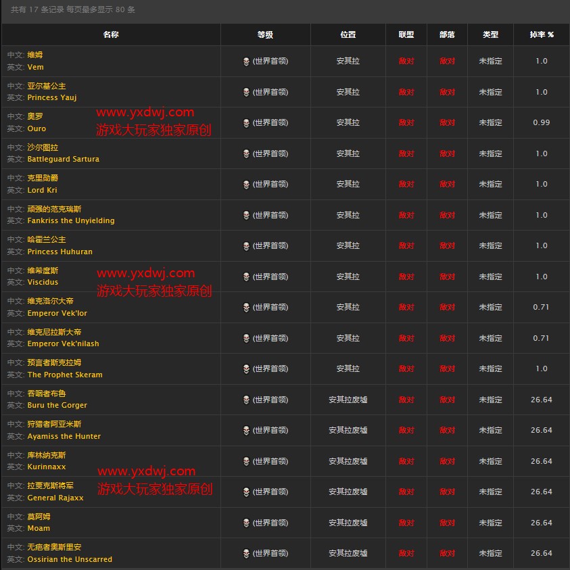Open Fankriss the Unyielding link
Image resolution: width=570 pixels, height=570 pixels.
[x=71, y=221]
